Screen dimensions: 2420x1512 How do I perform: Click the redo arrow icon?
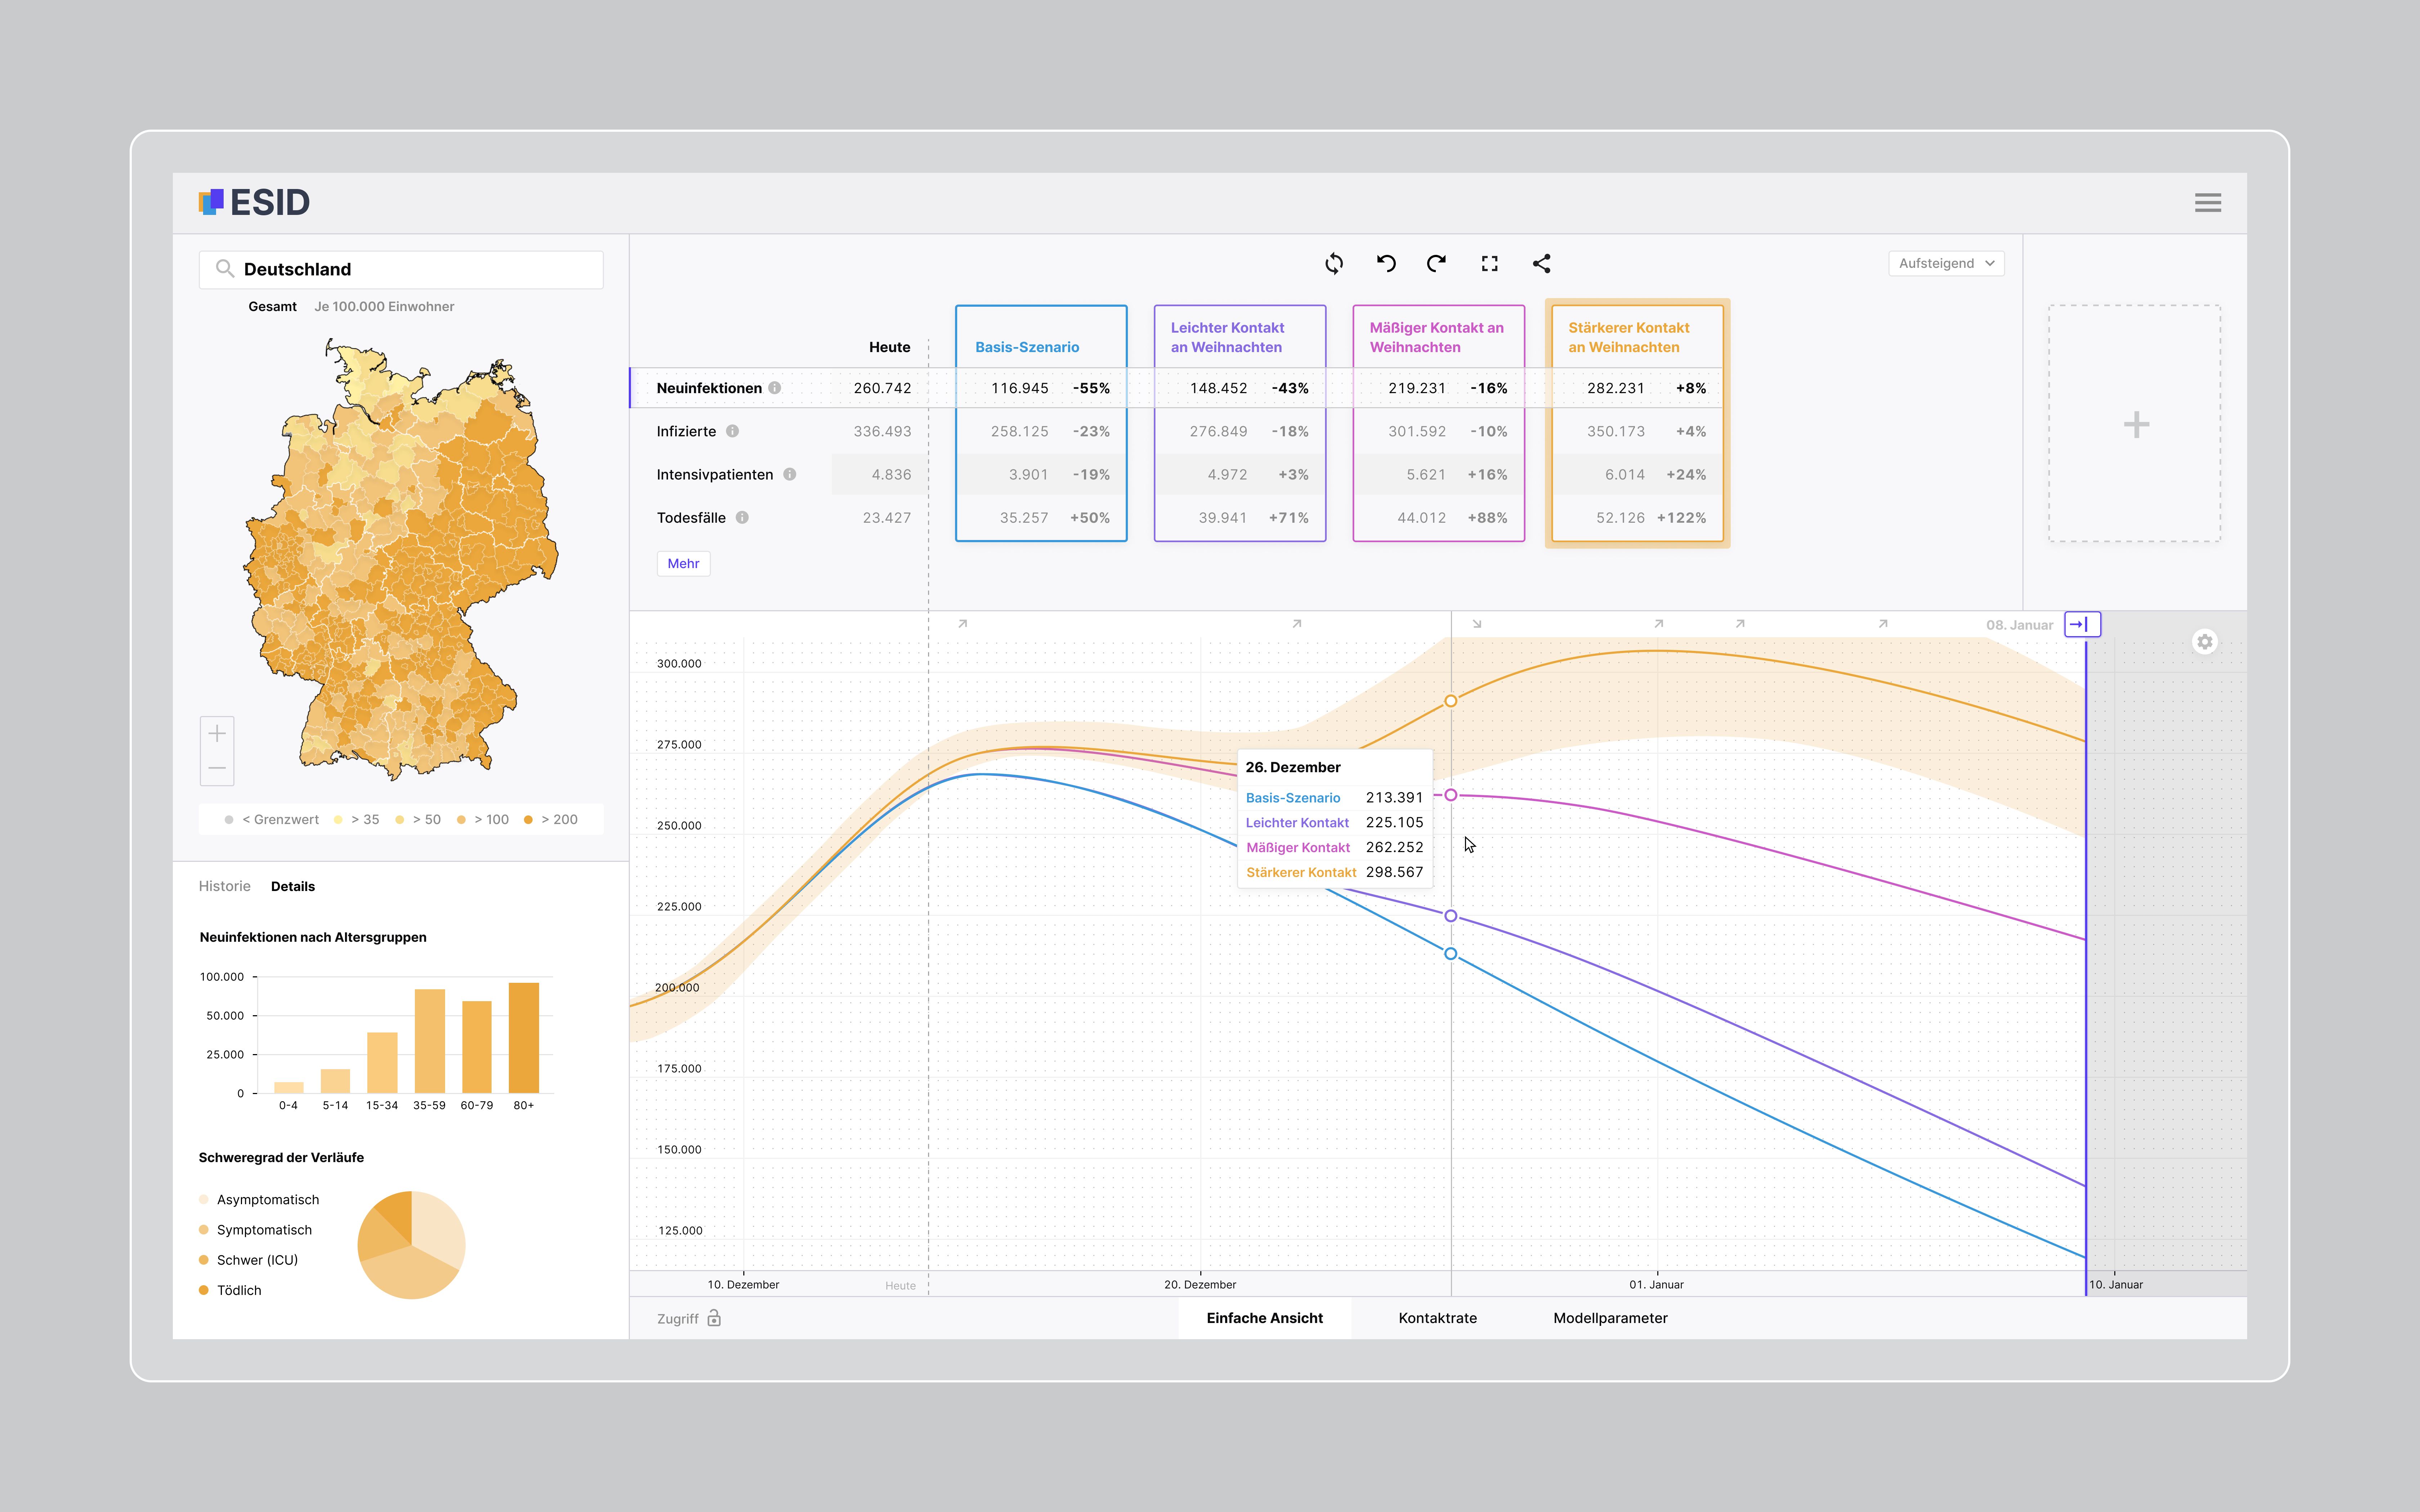click(x=1437, y=263)
